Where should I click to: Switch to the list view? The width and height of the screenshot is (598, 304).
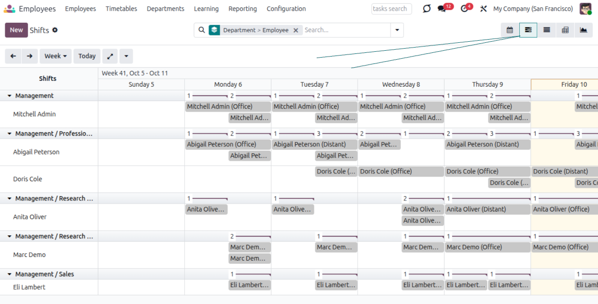(547, 30)
